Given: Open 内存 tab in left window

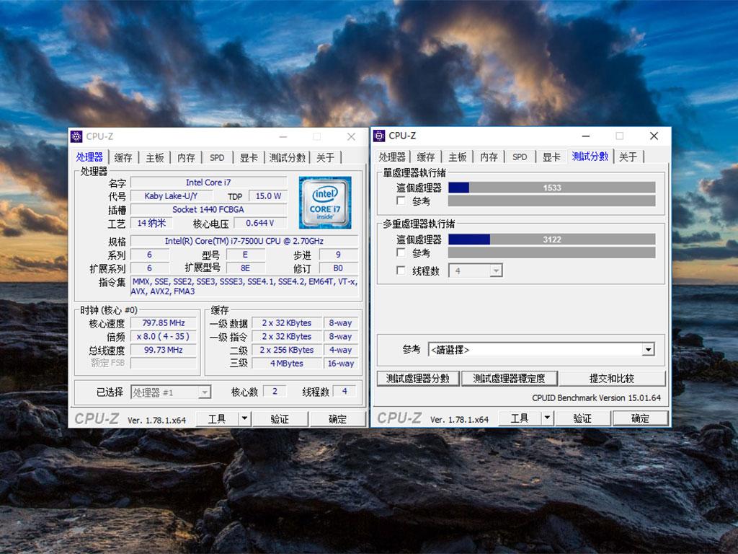Looking at the screenshot, I should coord(187,158).
